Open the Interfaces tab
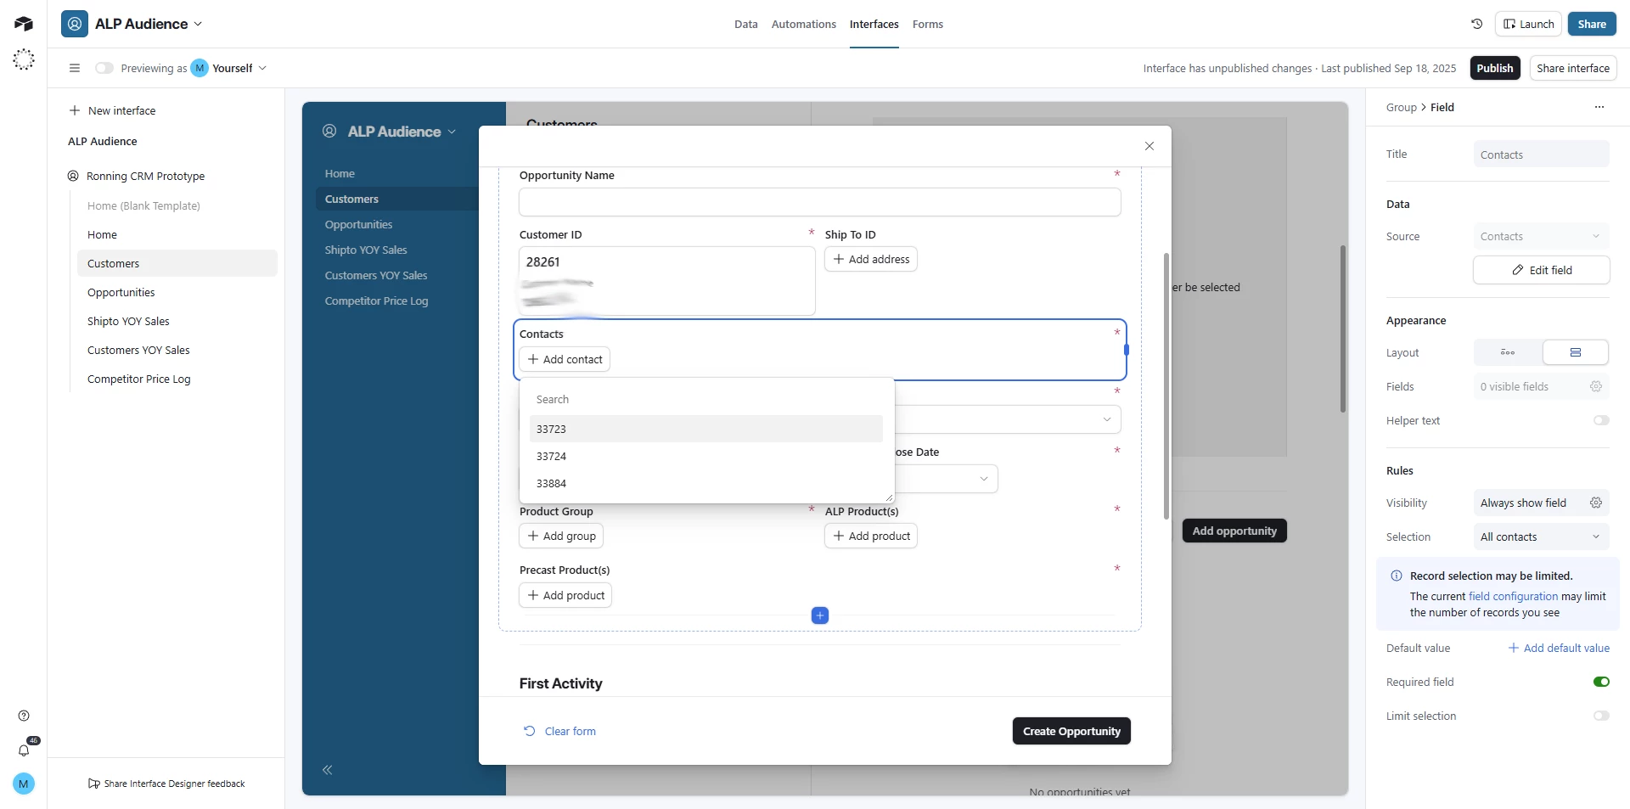The width and height of the screenshot is (1630, 809). click(x=874, y=24)
